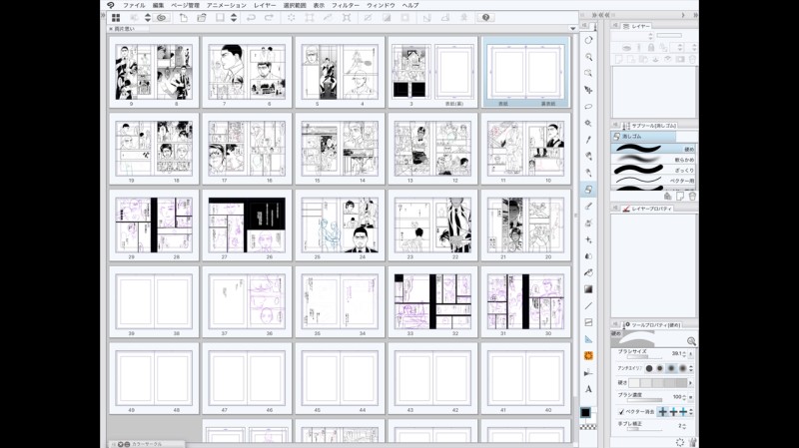Select the Auto select wand tool
The width and height of the screenshot is (799, 448).
[588, 123]
